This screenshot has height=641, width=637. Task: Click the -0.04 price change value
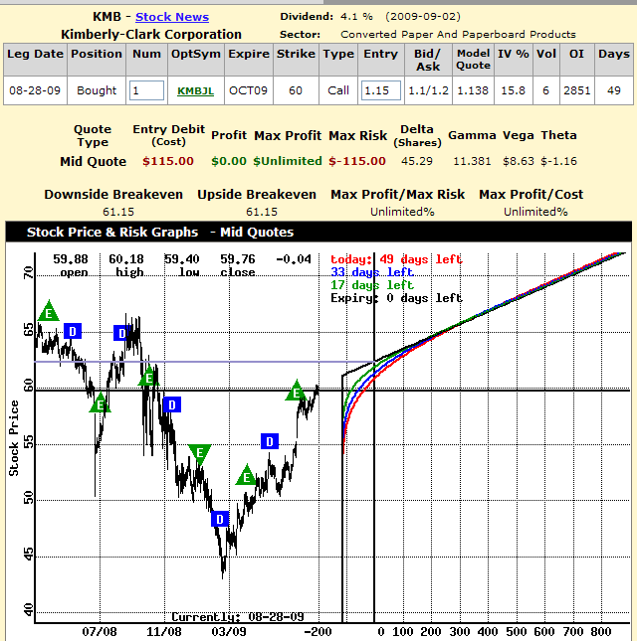tap(294, 259)
